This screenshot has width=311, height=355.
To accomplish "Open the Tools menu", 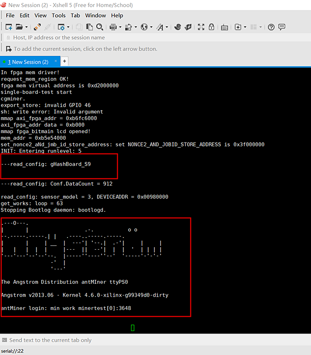I will (x=58, y=15).
